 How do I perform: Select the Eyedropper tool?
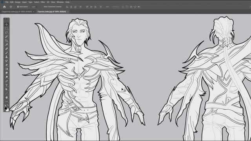click(6, 45)
